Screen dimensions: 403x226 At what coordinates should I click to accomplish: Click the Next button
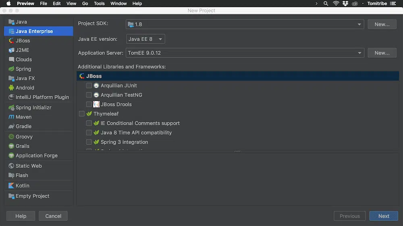pyautogui.click(x=383, y=216)
